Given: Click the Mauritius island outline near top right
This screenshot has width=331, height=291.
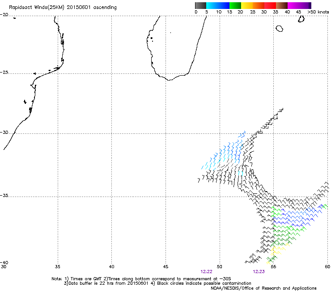Looking at the screenshot, I should click(x=301, y=19).
